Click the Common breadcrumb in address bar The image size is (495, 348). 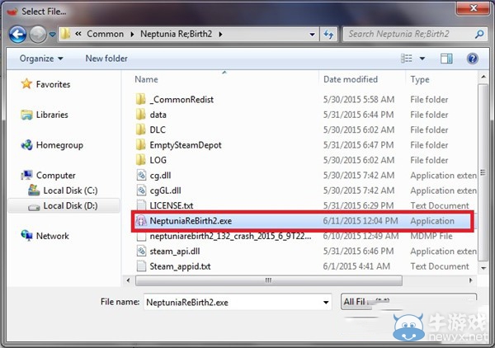pyautogui.click(x=105, y=34)
